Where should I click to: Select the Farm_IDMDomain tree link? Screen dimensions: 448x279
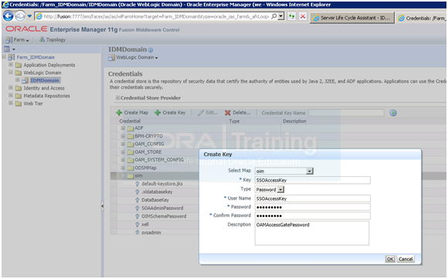coord(36,57)
